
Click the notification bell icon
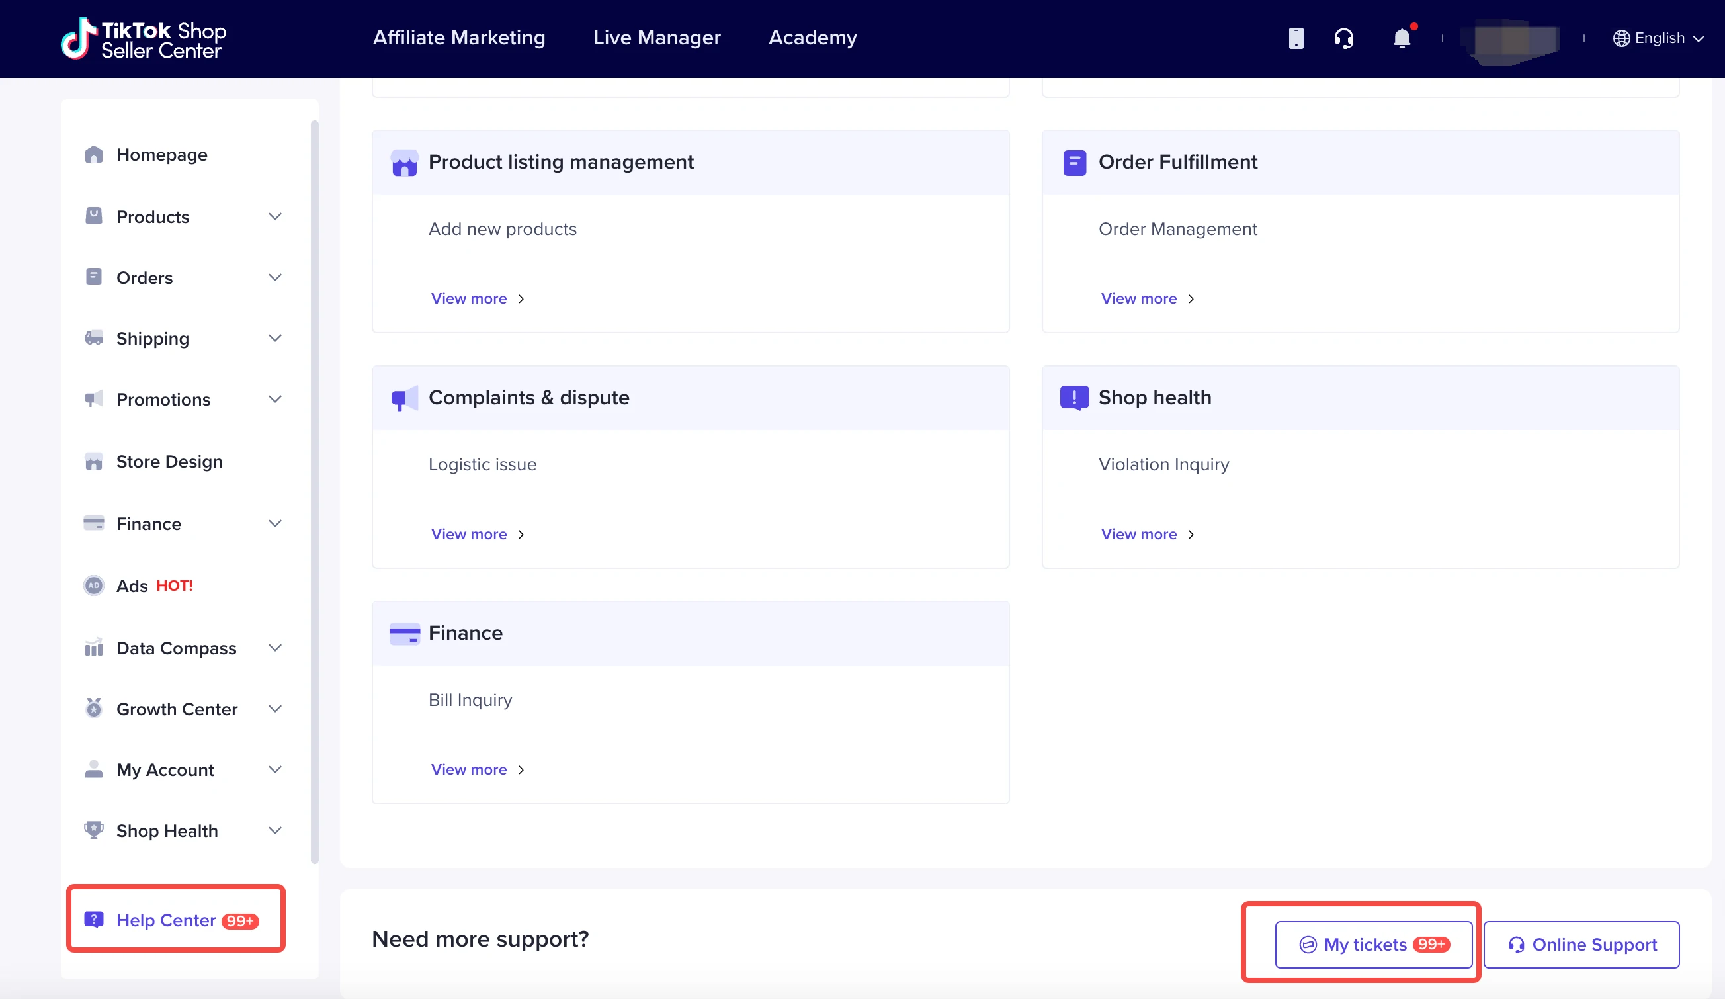(x=1401, y=38)
